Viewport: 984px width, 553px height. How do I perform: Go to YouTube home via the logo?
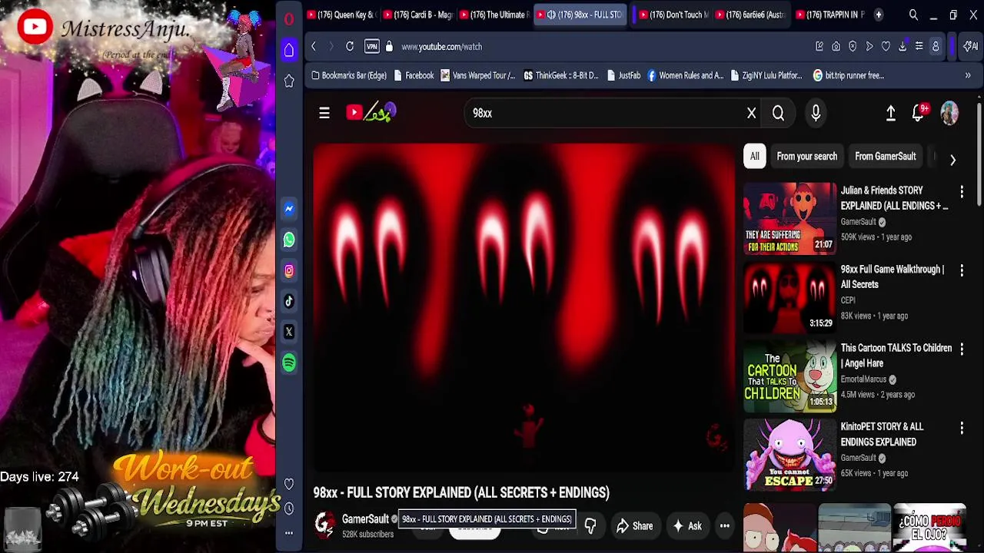pyautogui.click(x=371, y=113)
